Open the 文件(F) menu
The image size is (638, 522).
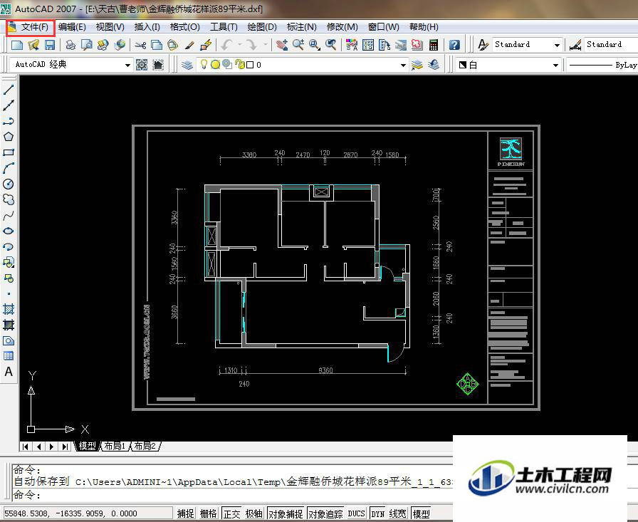(x=35, y=27)
